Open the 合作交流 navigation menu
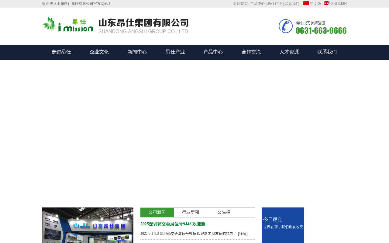This screenshot has height=243, width=389. 251,52
